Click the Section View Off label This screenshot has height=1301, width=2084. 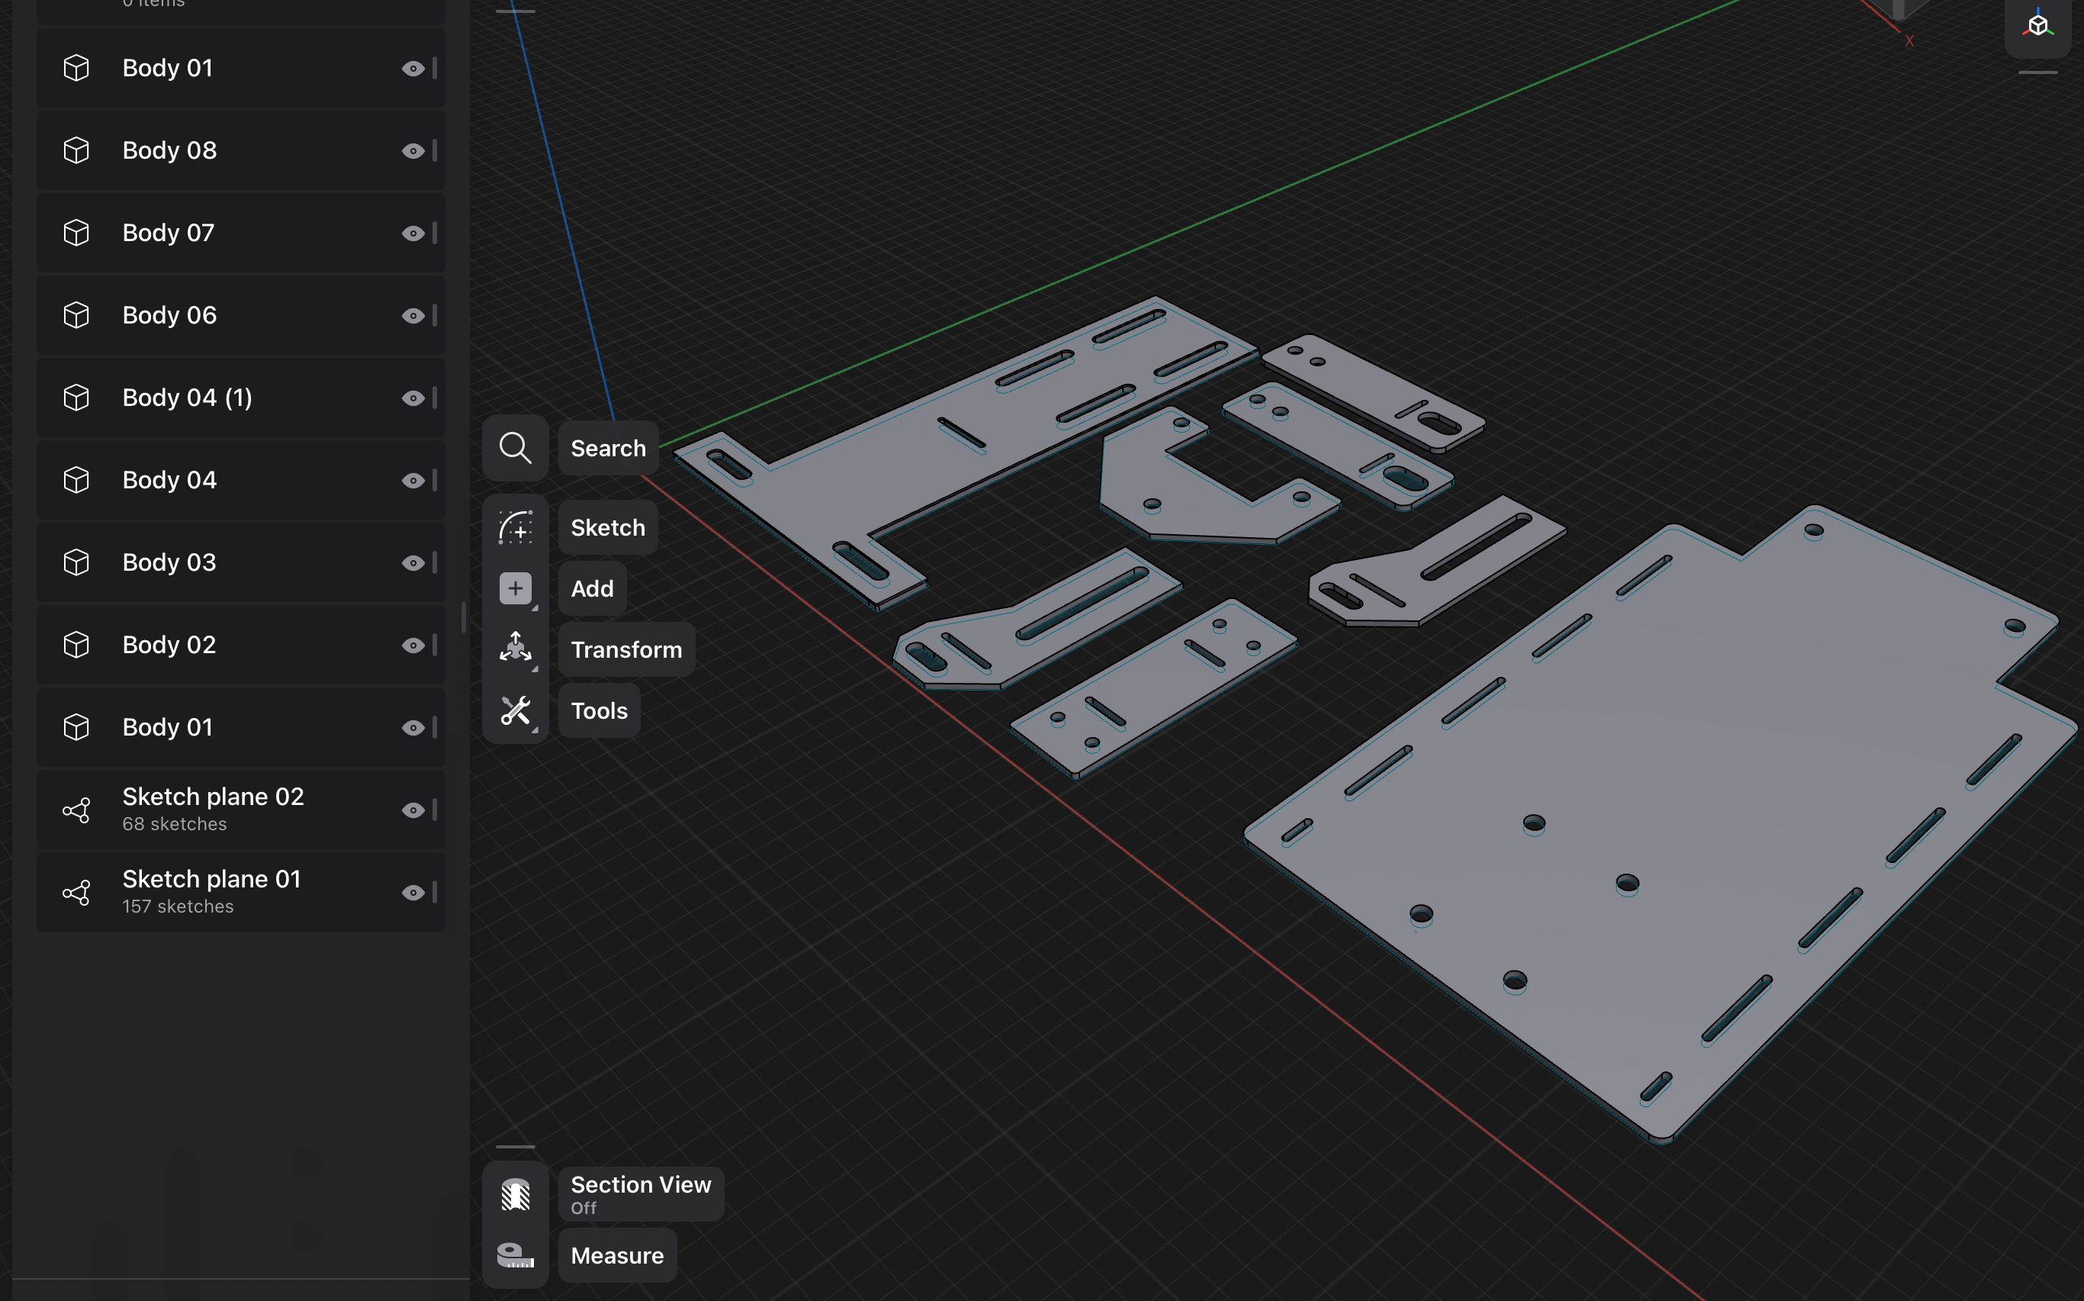tap(641, 1194)
